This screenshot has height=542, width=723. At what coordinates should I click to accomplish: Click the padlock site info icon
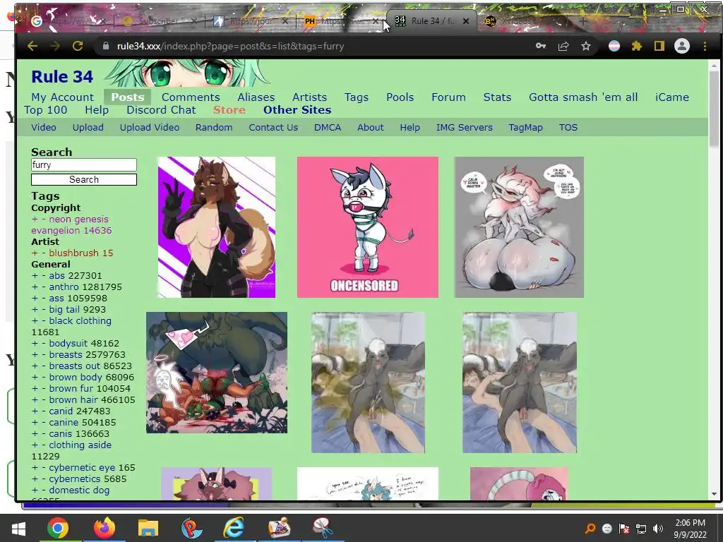106,46
